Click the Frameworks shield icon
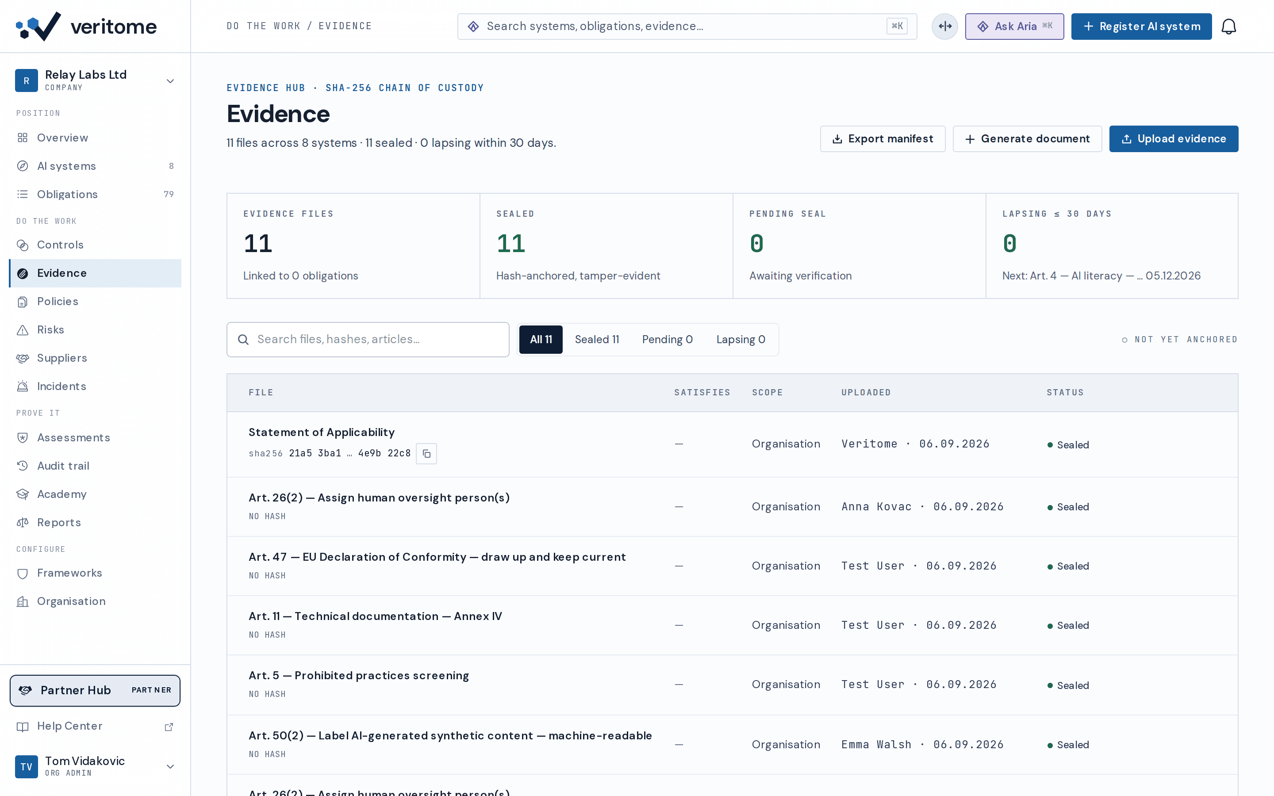1274x796 pixels. pos(23,573)
